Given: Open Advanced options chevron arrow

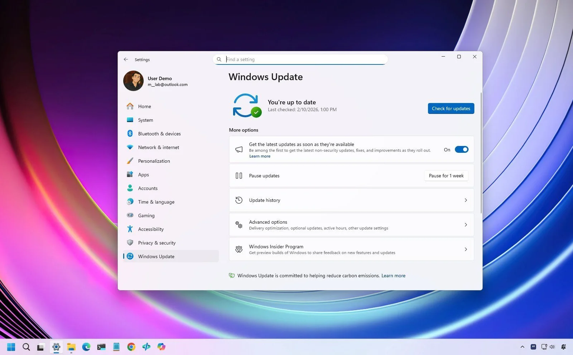Looking at the screenshot, I should click(x=466, y=225).
